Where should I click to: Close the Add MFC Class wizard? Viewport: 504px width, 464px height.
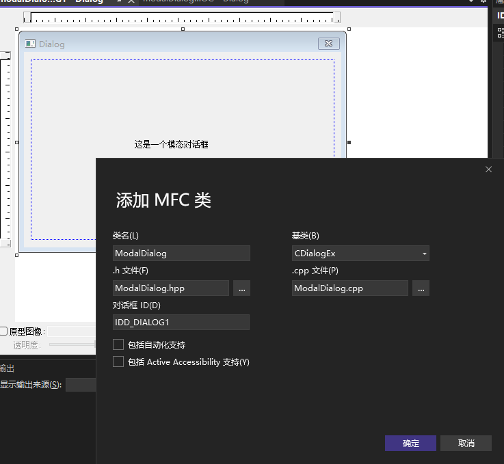point(488,169)
